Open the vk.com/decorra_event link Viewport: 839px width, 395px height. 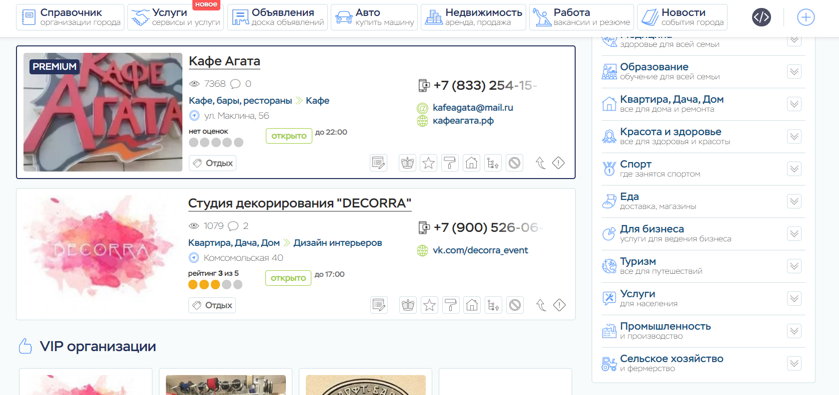click(x=480, y=250)
